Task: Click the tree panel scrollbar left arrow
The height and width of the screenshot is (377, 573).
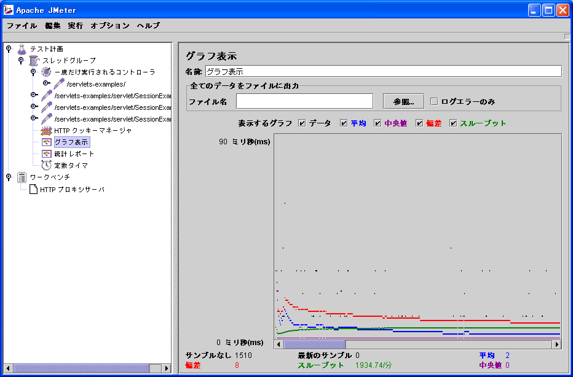Action: (x=8, y=368)
